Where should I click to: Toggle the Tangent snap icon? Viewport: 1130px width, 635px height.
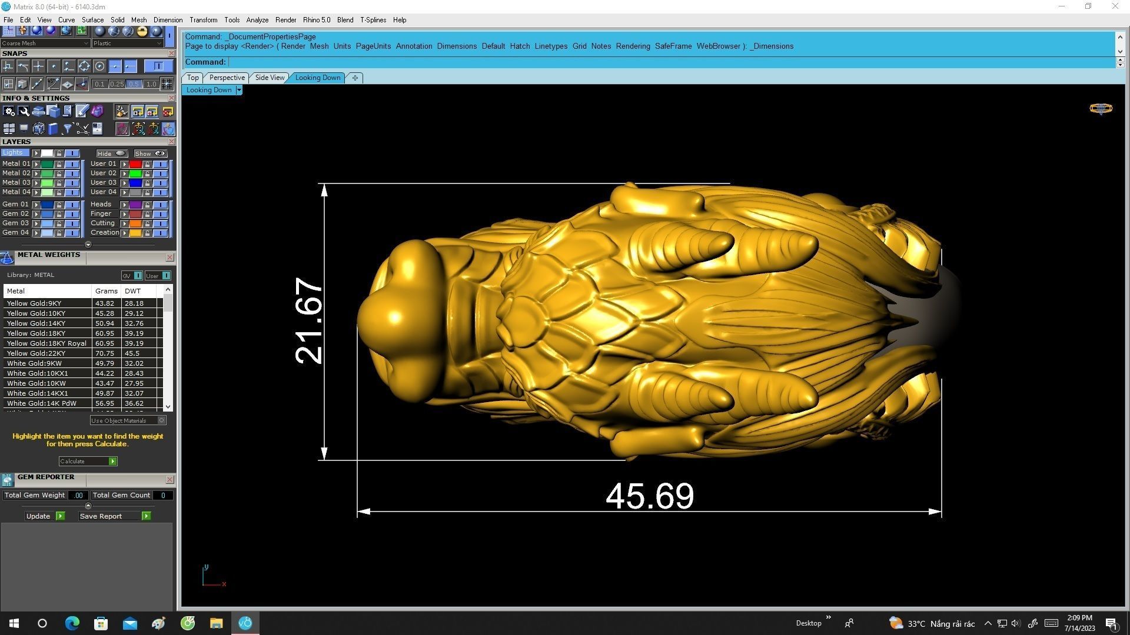[23, 66]
